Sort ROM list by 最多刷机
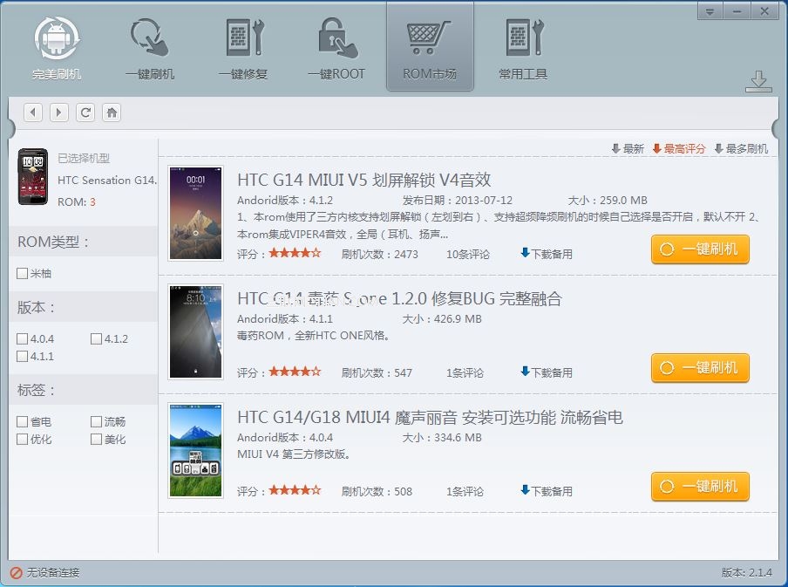 (x=741, y=149)
